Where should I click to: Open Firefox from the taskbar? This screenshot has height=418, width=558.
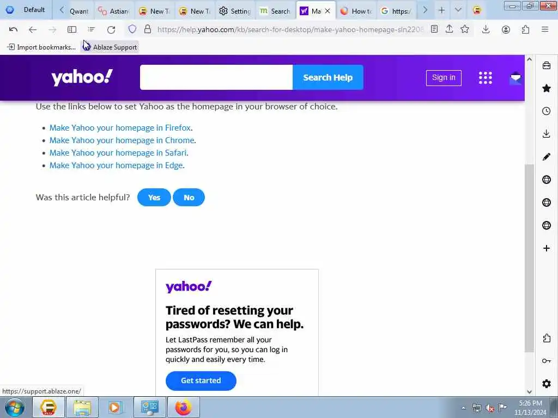coord(183,407)
